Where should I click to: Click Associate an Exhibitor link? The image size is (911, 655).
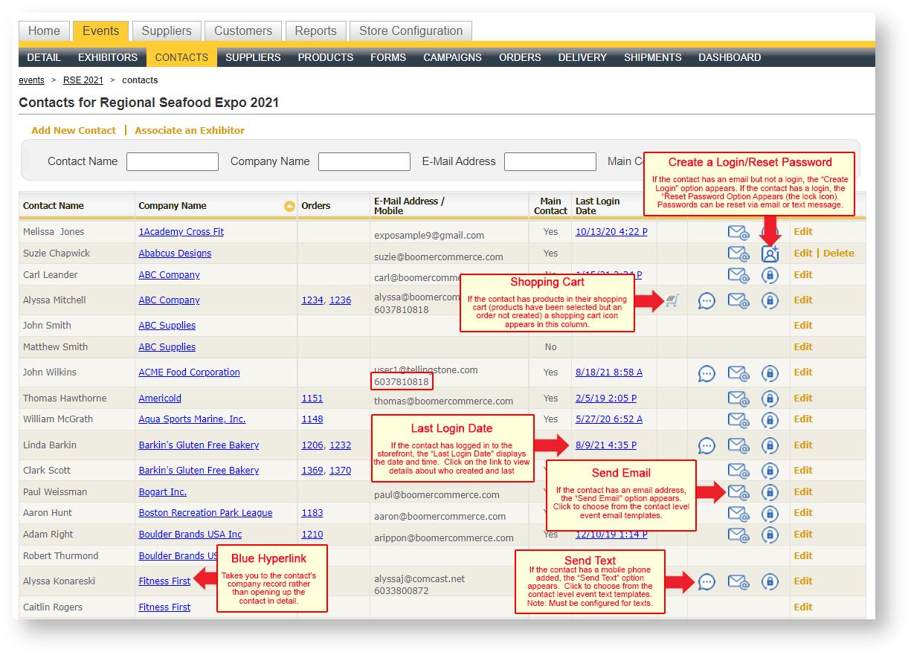tap(190, 130)
